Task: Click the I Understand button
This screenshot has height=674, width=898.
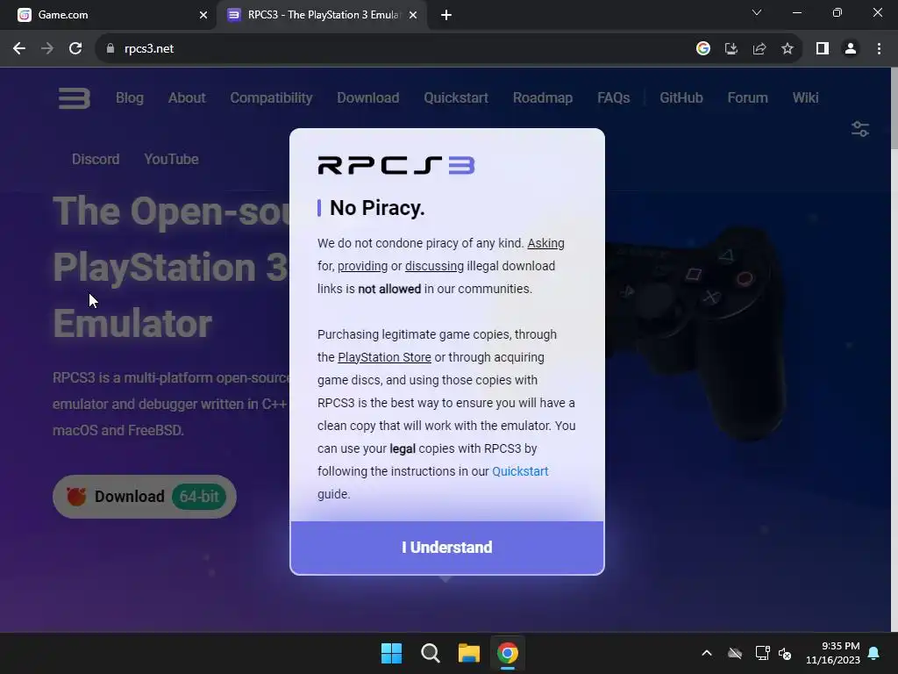Action: (446, 548)
